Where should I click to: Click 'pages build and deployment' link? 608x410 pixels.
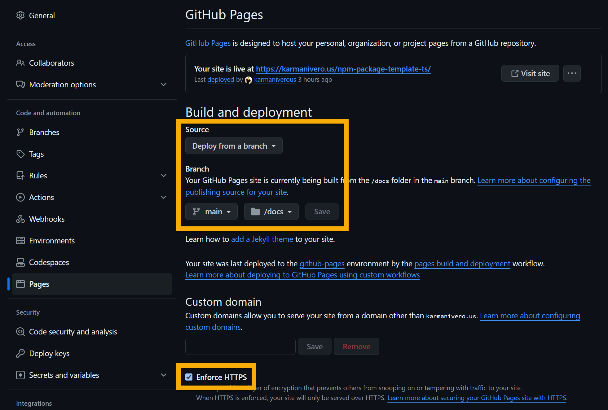462,264
